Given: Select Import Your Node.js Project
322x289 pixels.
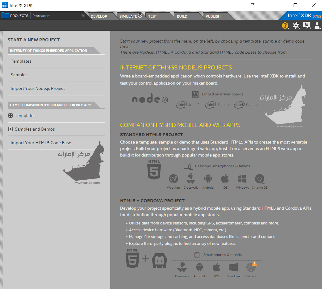Looking at the screenshot, I should [x=57, y=88].
